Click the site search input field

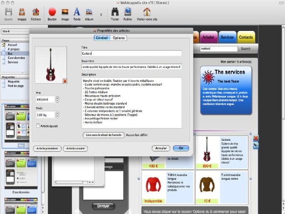pos(219,49)
